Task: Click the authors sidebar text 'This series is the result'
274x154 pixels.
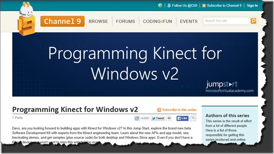Action: coord(228,131)
